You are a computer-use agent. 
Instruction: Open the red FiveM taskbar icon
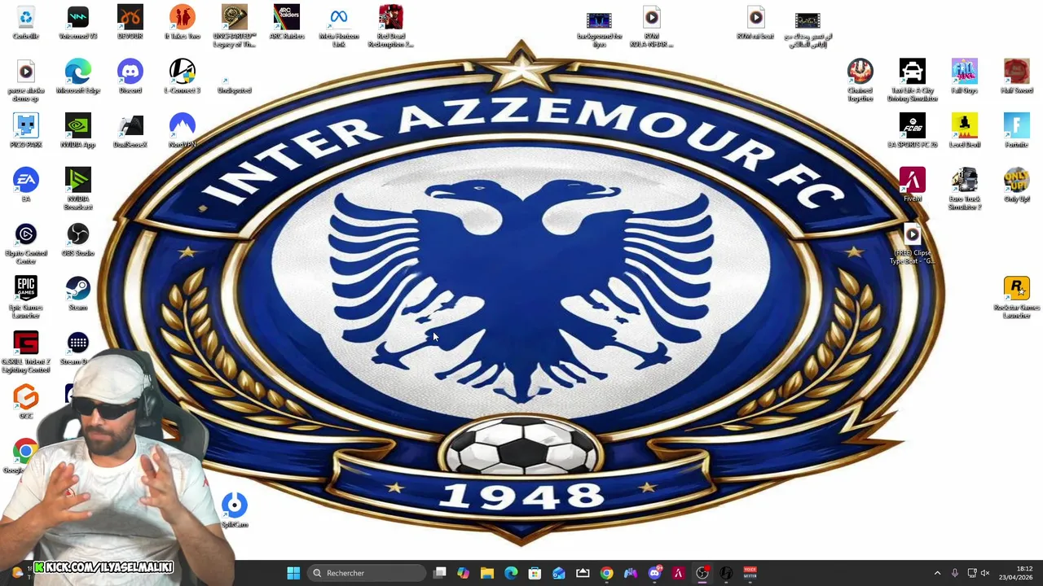coord(678,573)
